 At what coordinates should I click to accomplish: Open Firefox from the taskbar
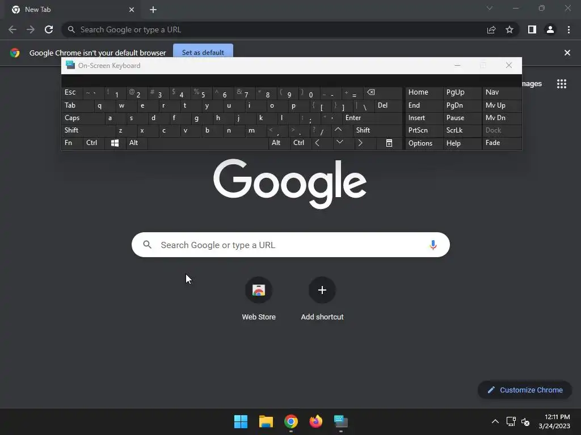point(315,421)
